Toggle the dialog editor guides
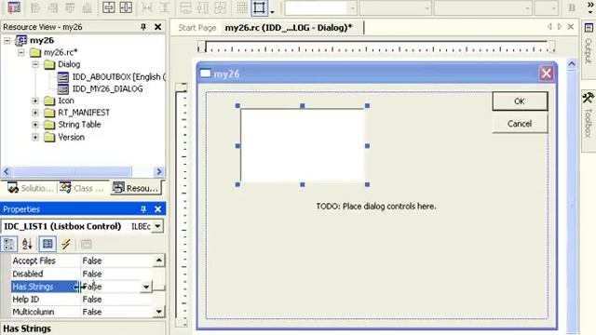 coord(260,7)
